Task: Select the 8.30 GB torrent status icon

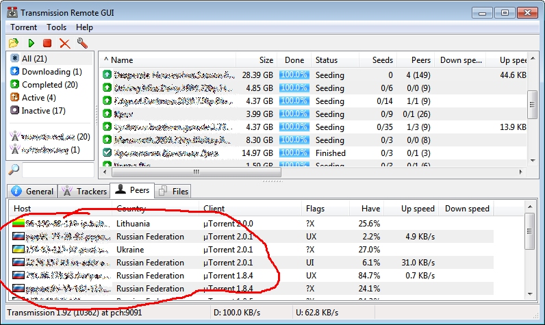Action: click(107, 140)
